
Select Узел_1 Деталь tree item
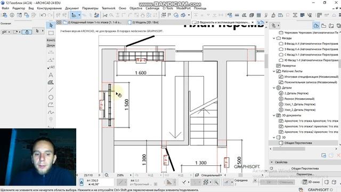[x=297, y=105]
